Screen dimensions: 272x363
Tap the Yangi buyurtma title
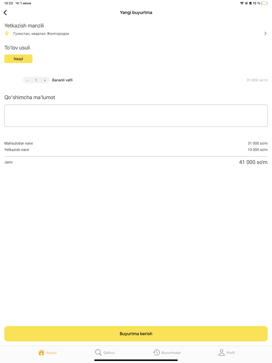coord(136,13)
